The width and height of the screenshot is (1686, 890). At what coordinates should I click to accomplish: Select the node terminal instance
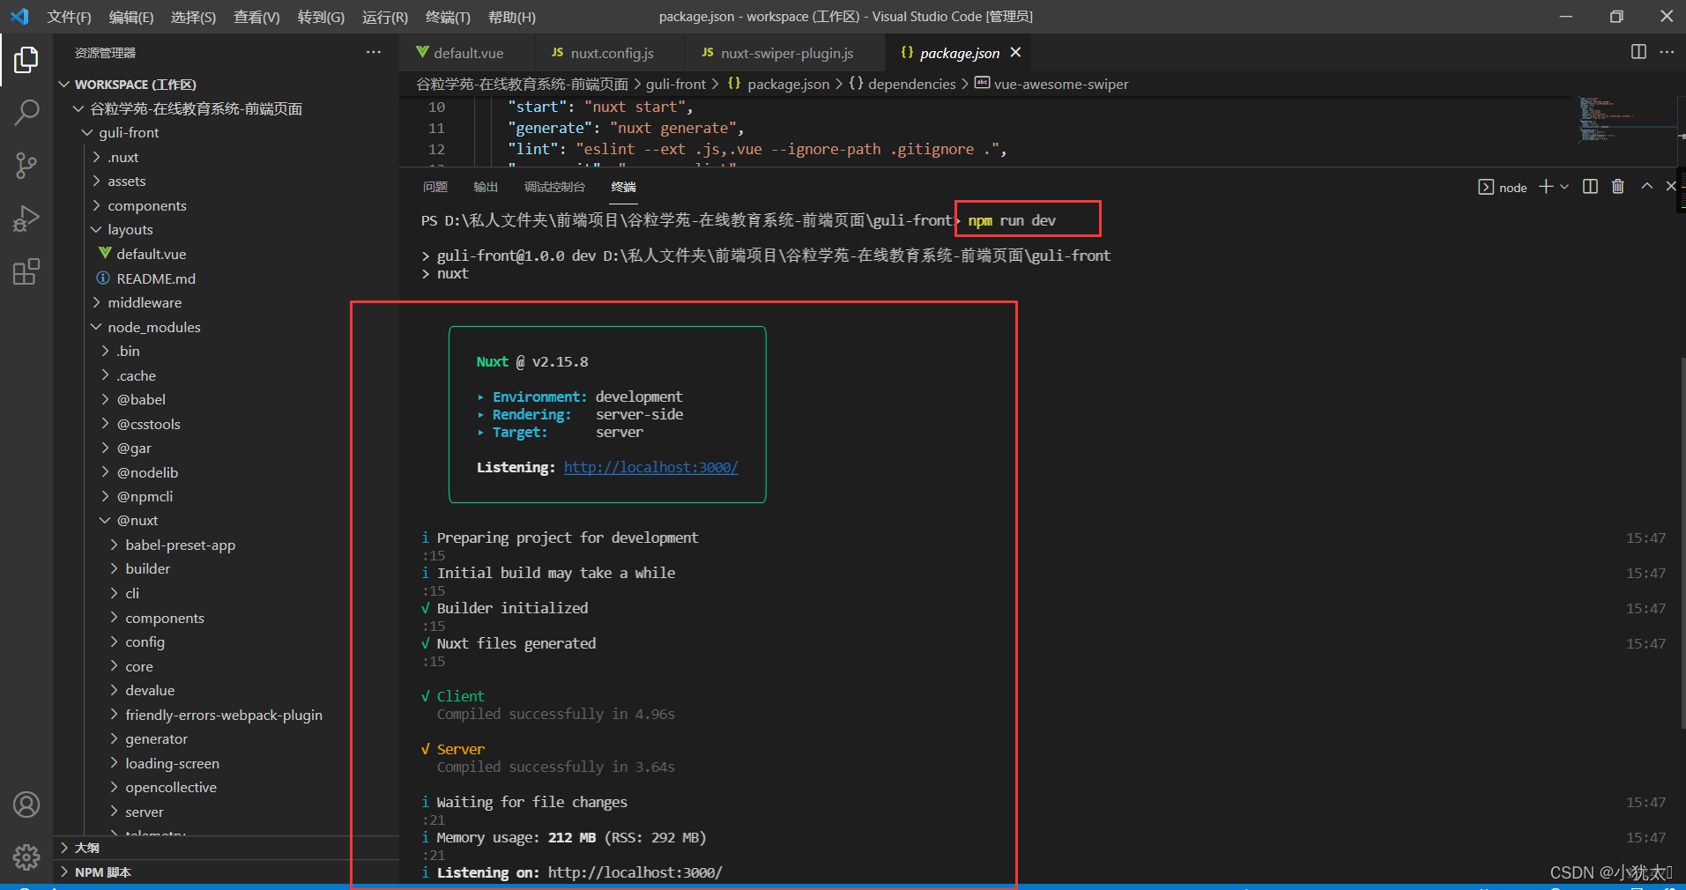click(1503, 188)
